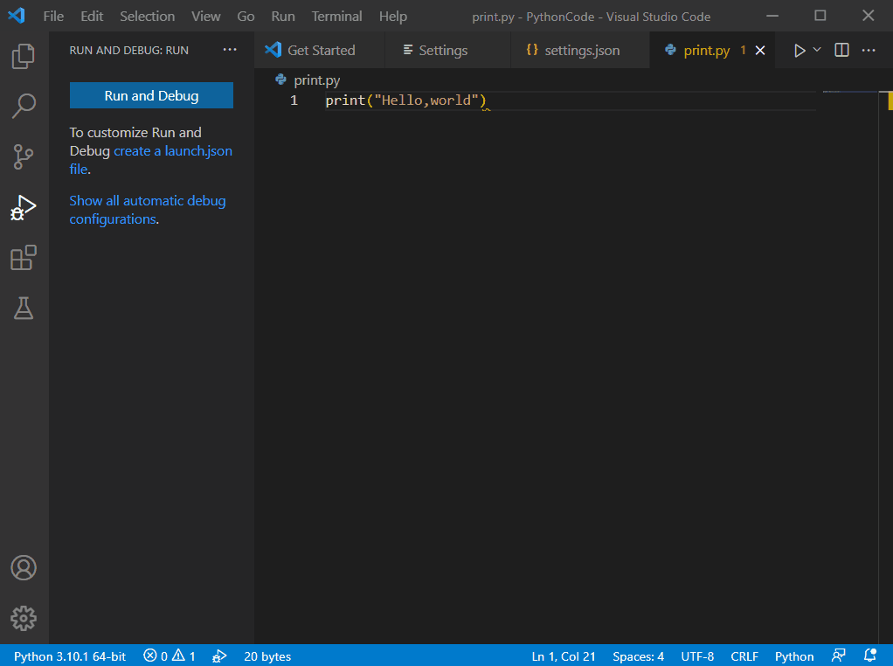Open the Search icon in Activity Bar
This screenshot has width=893, height=666.
(x=23, y=106)
